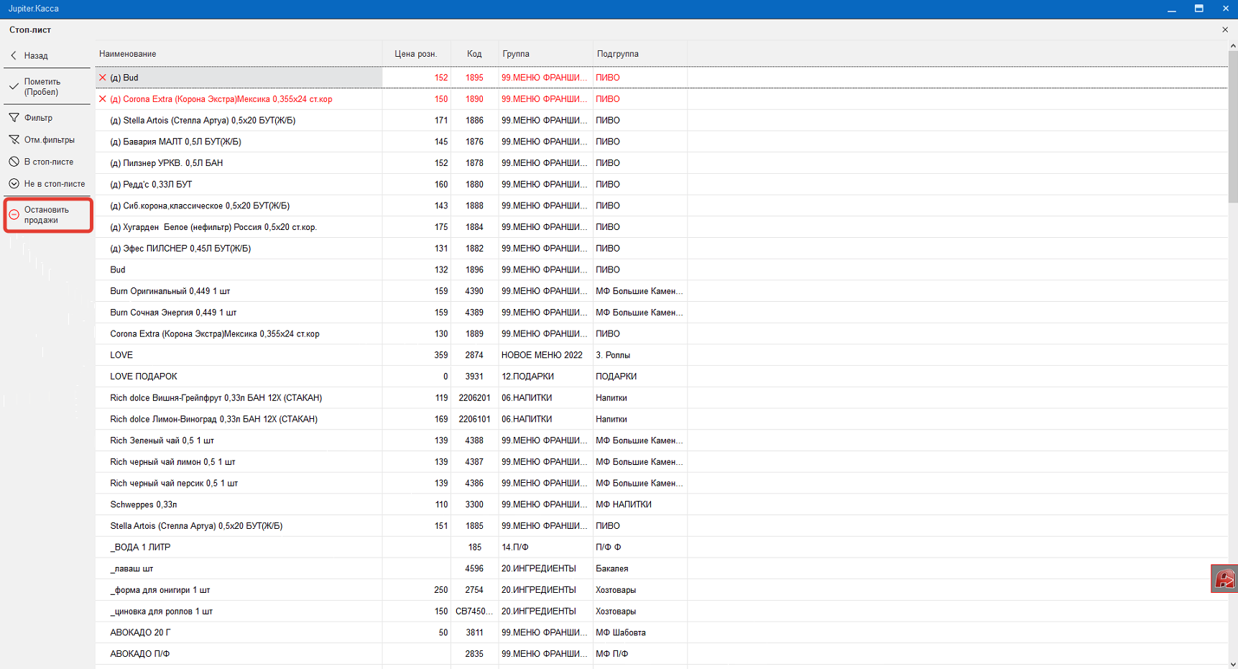Select the (д) Эфес ПИЛСНЕР row
The image size is (1238, 669).
click(661, 249)
